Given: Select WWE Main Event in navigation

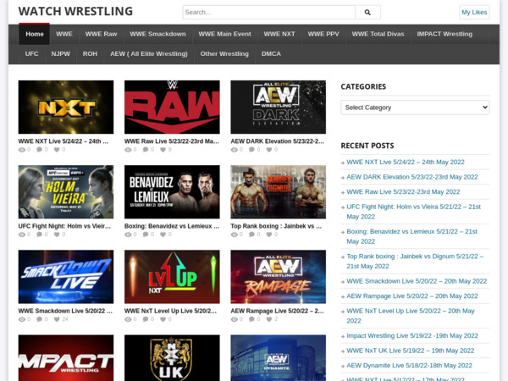Looking at the screenshot, I should click(x=225, y=35).
